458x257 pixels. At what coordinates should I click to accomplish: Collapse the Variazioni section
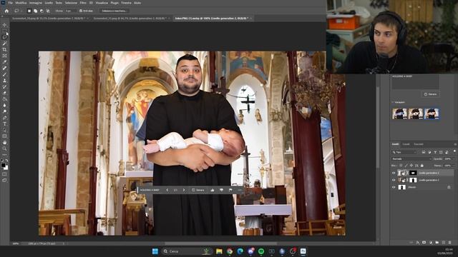tap(393, 102)
